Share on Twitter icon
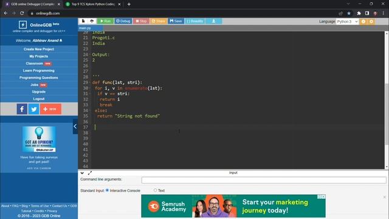 pos(34,109)
